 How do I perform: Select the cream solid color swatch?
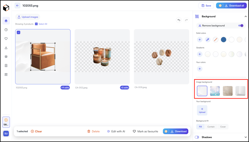point(239,39)
